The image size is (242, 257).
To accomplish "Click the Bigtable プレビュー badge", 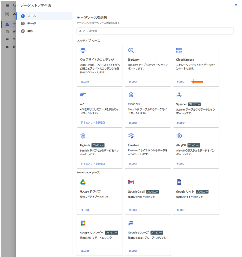I will [98, 145].
